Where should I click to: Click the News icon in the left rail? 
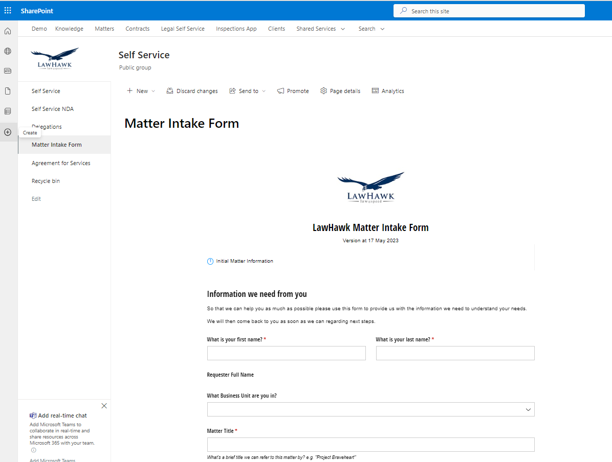[x=8, y=71]
